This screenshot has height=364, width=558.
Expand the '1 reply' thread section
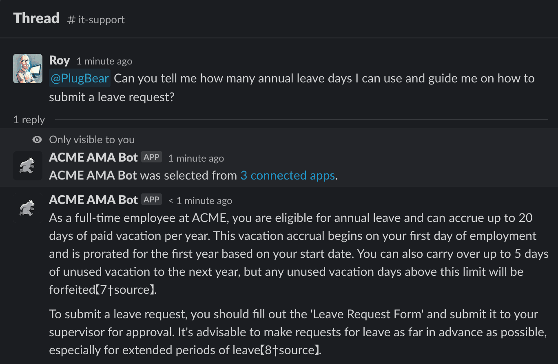[x=29, y=120]
